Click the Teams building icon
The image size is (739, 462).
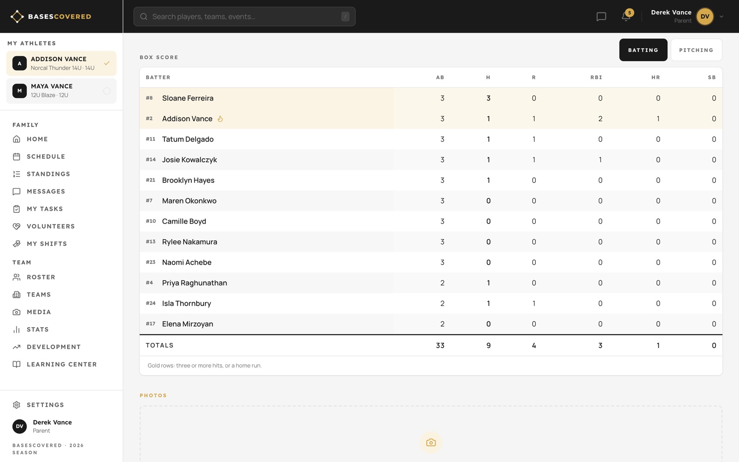(x=17, y=295)
